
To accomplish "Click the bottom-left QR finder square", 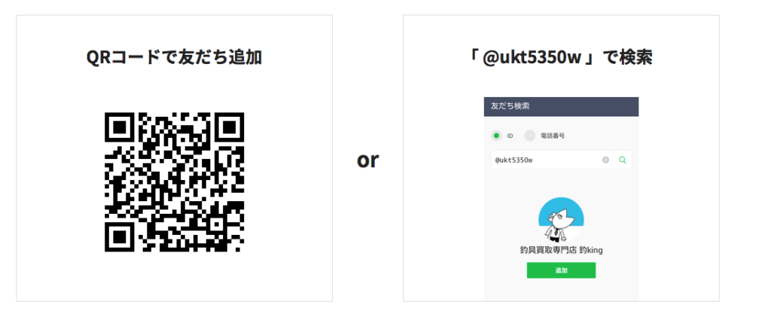I will pos(121,236).
